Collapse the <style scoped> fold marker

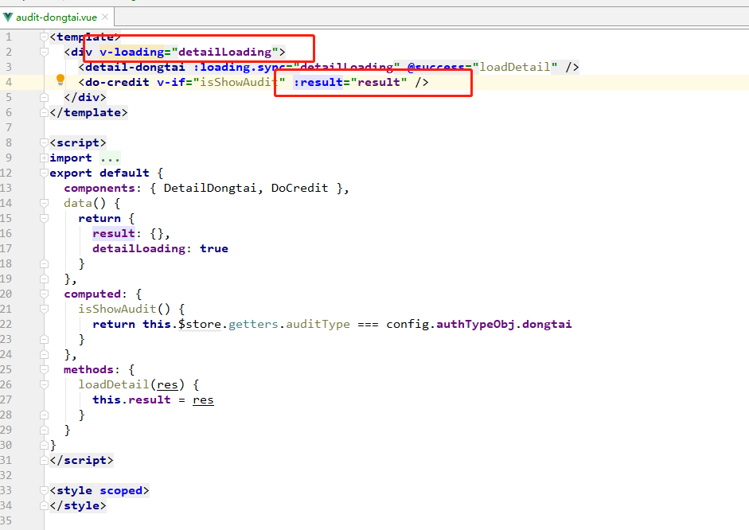tap(44, 490)
